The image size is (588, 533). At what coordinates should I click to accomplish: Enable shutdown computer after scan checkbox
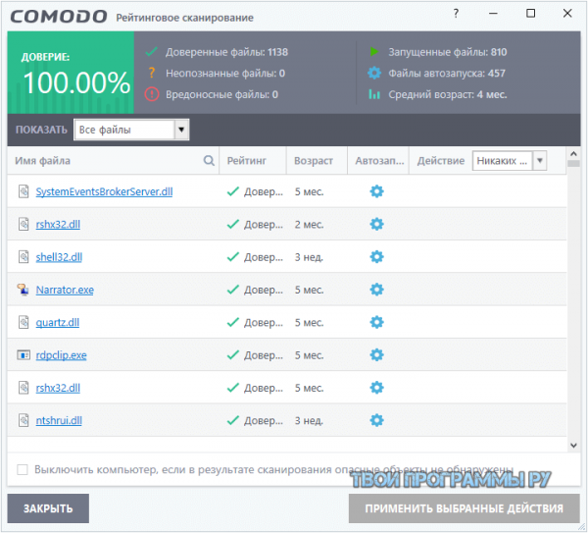pyautogui.click(x=23, y=469)
